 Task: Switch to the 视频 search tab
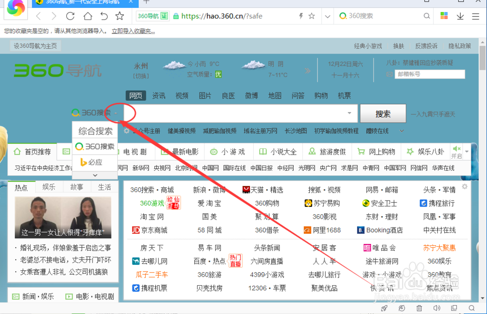[x=182, y=95]
